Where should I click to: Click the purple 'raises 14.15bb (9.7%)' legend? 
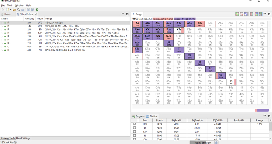pos(185,19)
